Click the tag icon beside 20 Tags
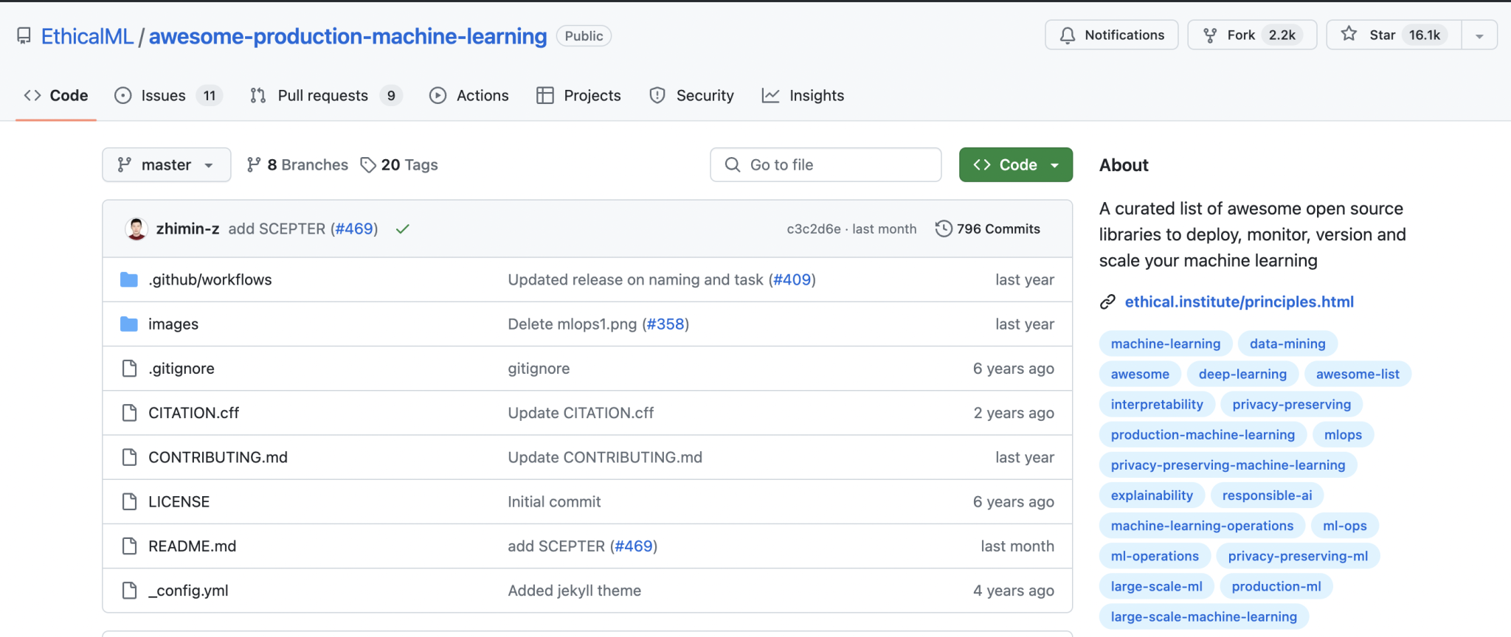Image resolution: width=1511 pixels, height=637 pixels. [368, 165]
